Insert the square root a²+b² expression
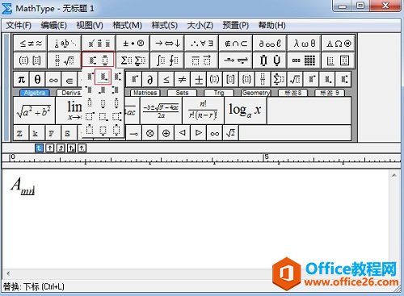Screen dimensions: 404x296 (x=34, y=110)
